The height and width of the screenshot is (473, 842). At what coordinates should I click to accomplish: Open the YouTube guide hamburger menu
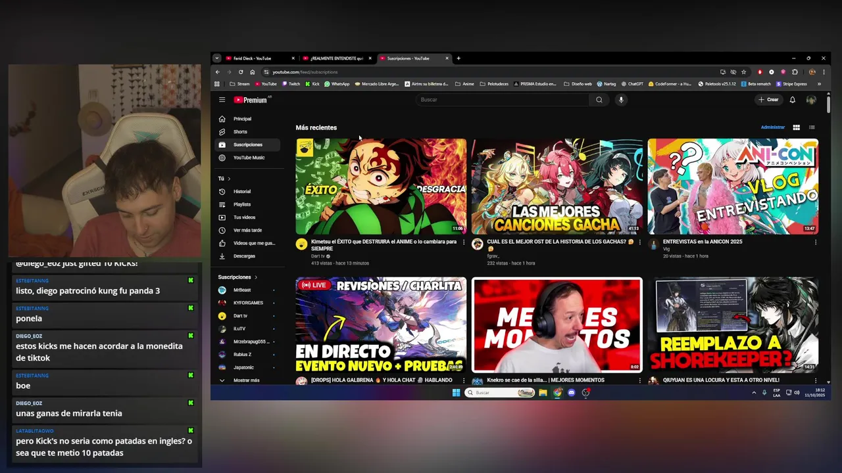pos(222,100)
